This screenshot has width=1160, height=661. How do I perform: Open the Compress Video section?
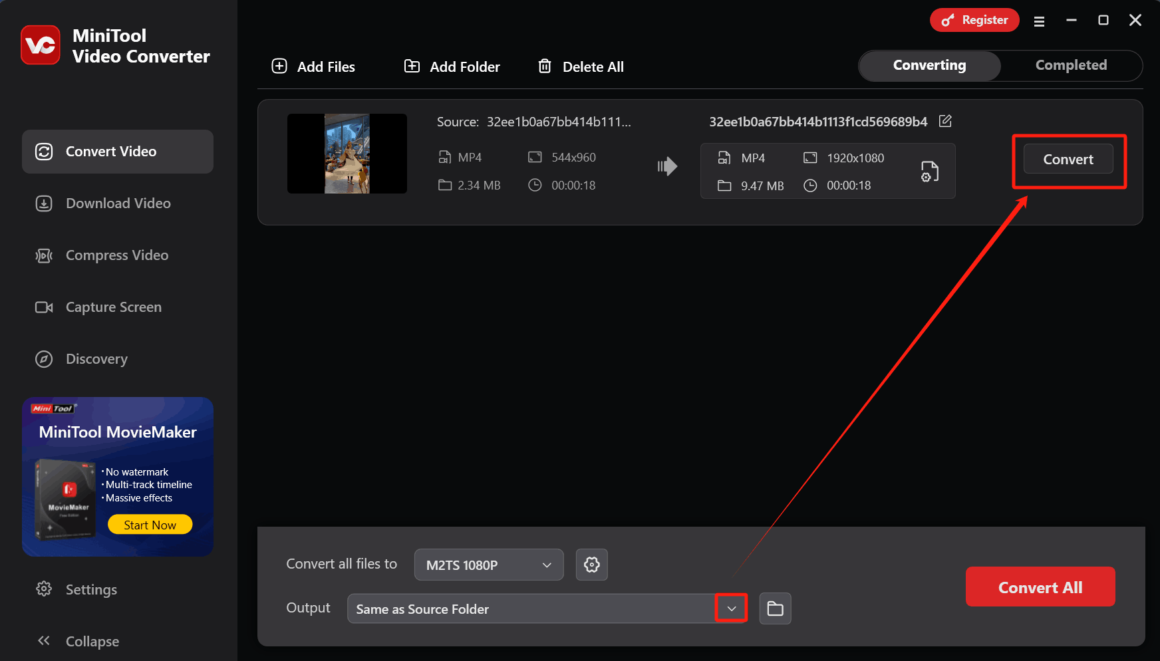click(x=118, y=255)
